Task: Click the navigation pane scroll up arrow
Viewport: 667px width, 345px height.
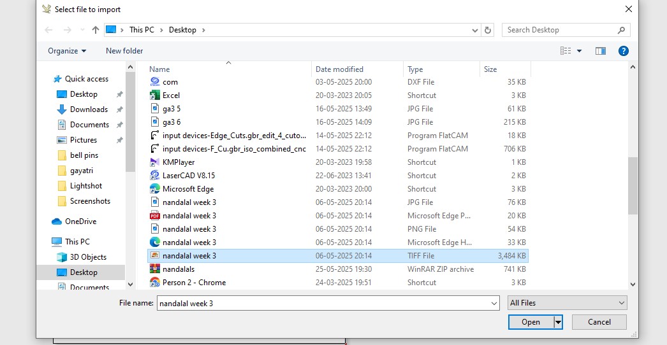Action: [130, 67]
